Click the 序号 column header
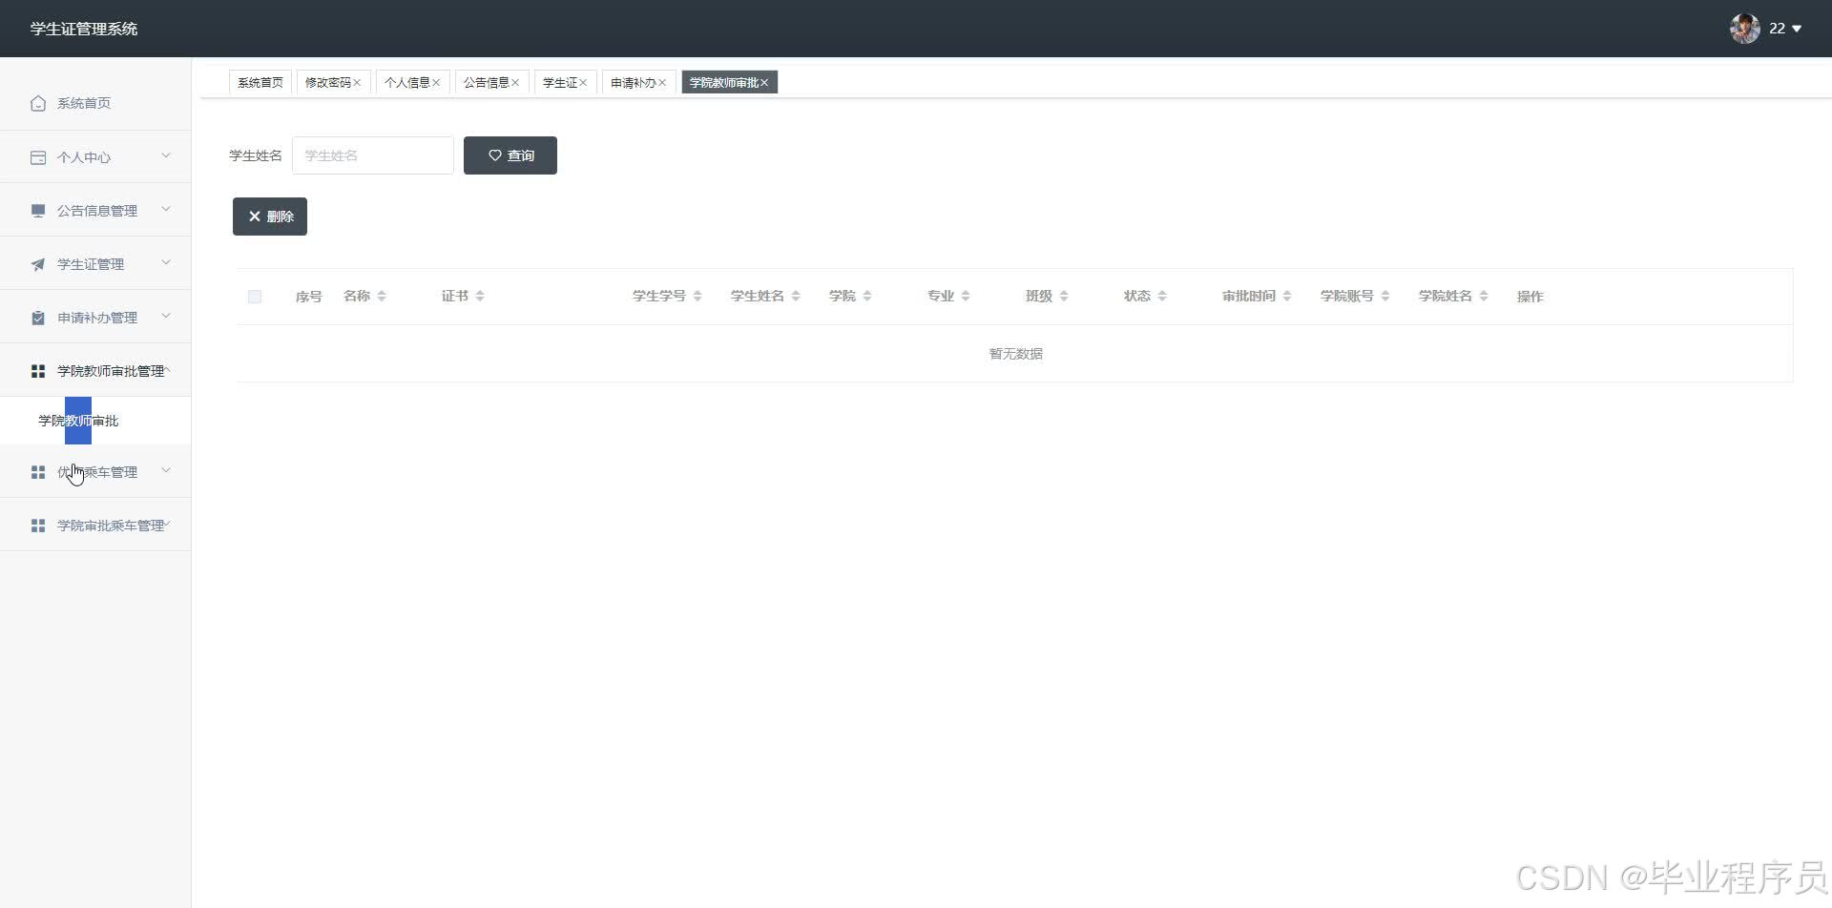Screen dimensions: 1832x908 (x=309, y=297)
